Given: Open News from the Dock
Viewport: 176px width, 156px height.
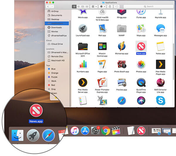Looking at the screenshot, I should tap(141, 131).
